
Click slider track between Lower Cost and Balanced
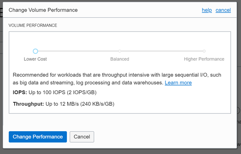[78, 51]
